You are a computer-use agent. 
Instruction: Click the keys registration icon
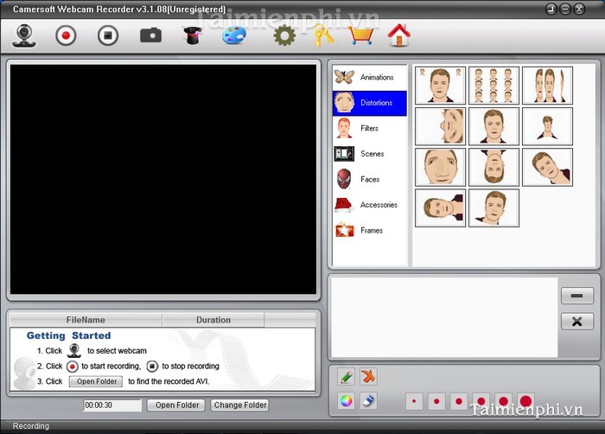tap(323, 35)
